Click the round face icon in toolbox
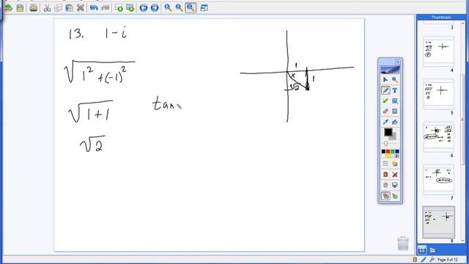Viewport: 469px width, 264px height. pos(385,186)
